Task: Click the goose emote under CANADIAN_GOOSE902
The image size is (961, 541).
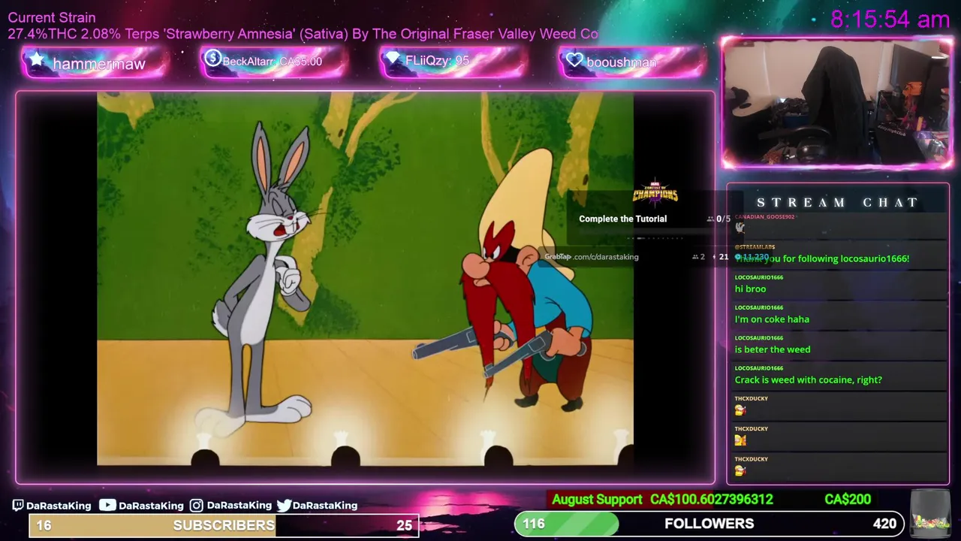Action: 740,228
